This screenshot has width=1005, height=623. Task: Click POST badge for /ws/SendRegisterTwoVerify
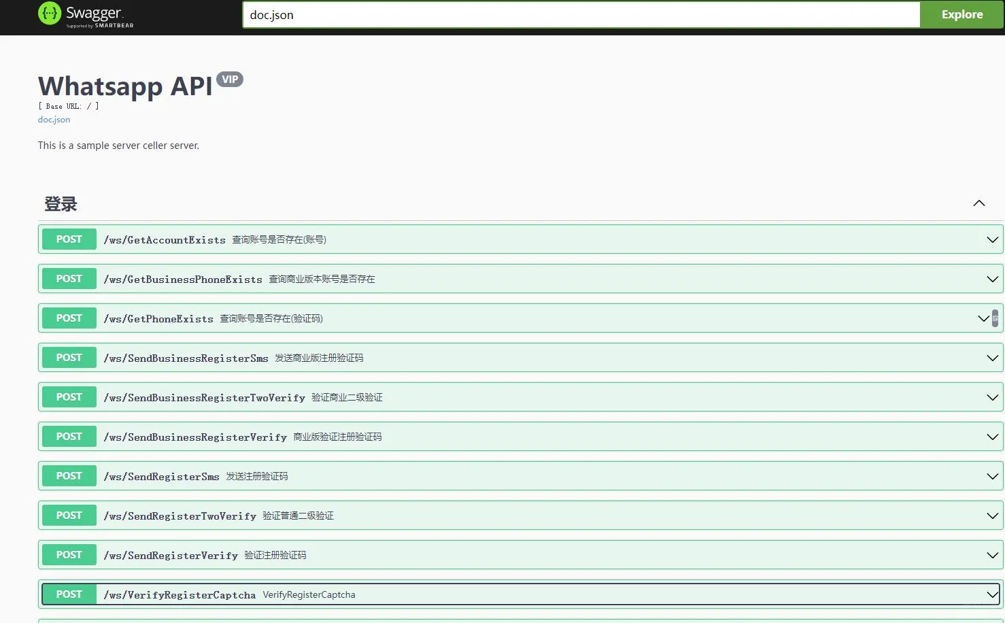[x=69, y=516]
